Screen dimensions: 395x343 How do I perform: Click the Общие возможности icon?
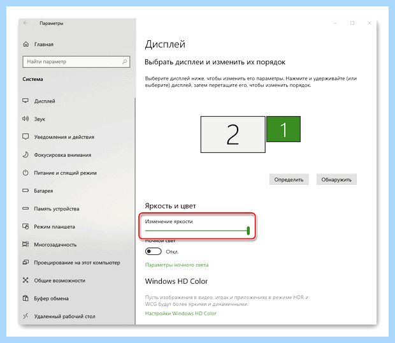coord(25,281)
